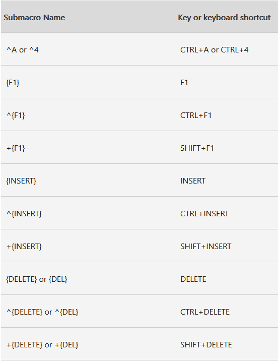Select the {INSERT} submacro cell

[21, 181]
